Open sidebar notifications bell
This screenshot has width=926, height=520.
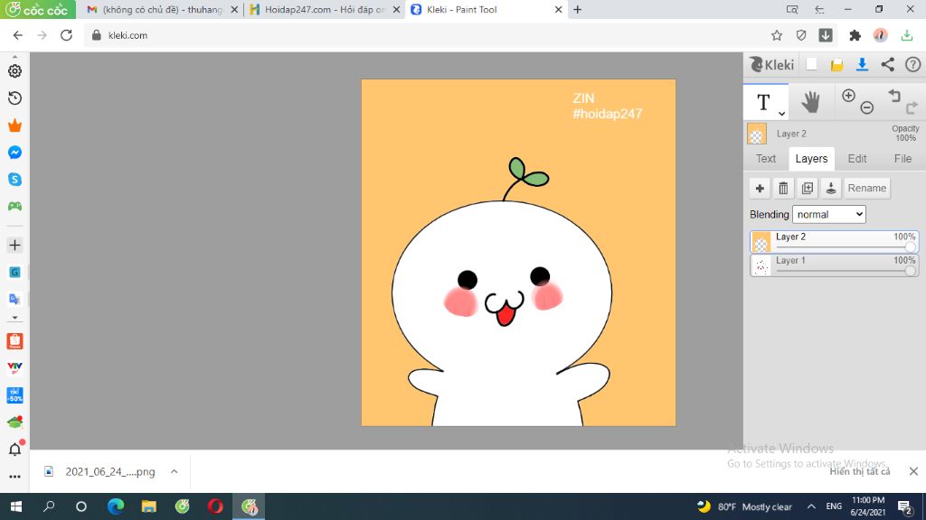click(x=14, y=450)
